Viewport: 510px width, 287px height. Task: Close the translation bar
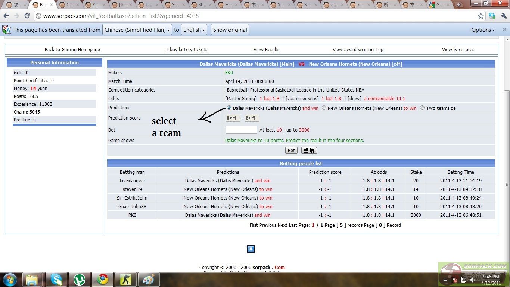coord(504,30)
